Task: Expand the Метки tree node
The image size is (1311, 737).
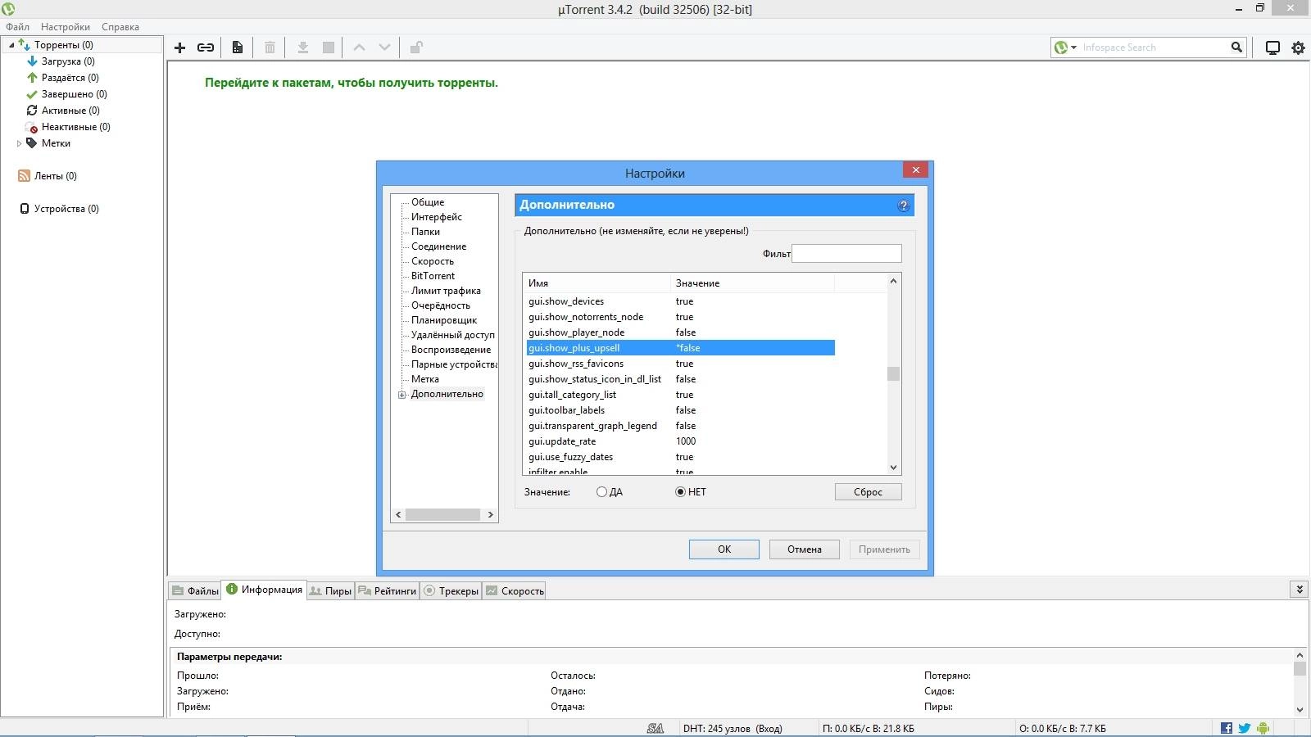Action: tap(19, 143)
